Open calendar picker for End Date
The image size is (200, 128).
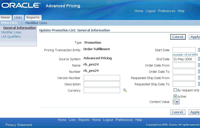199,59
